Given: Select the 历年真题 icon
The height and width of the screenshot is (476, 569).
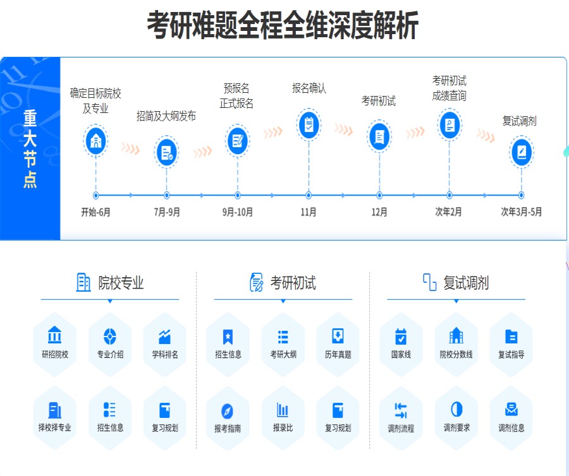Looking at the screenshot, I should (x=337, y=339).
